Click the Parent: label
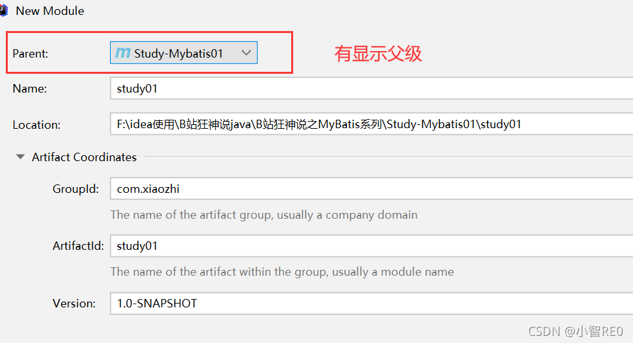 click(30, 54)
